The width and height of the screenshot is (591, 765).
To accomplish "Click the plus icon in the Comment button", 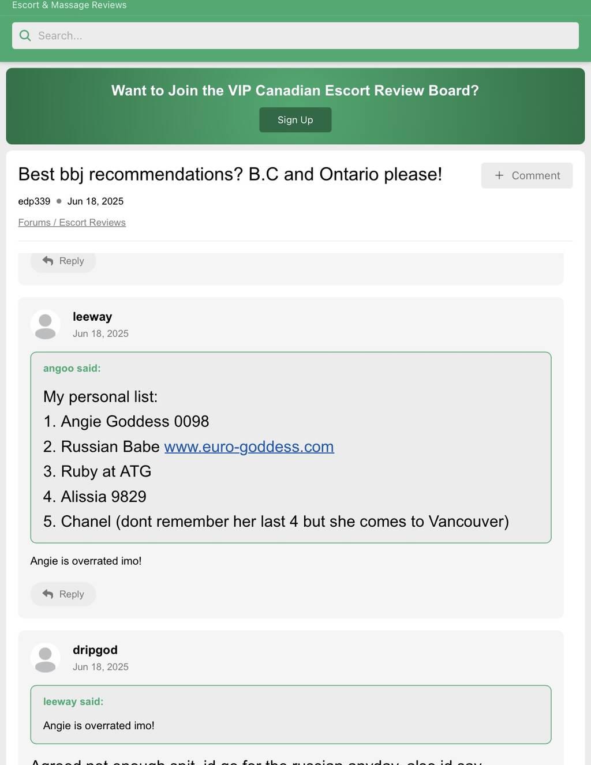I will 499,175.
